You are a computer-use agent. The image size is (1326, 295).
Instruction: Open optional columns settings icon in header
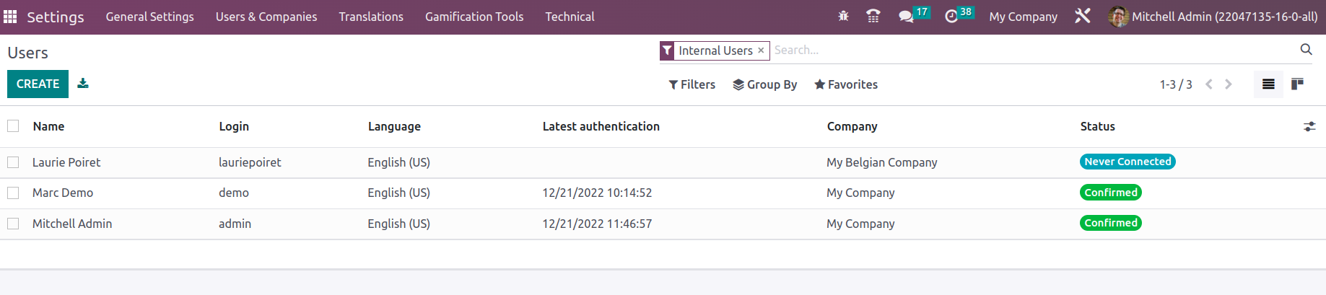[x=1309, y=127]
